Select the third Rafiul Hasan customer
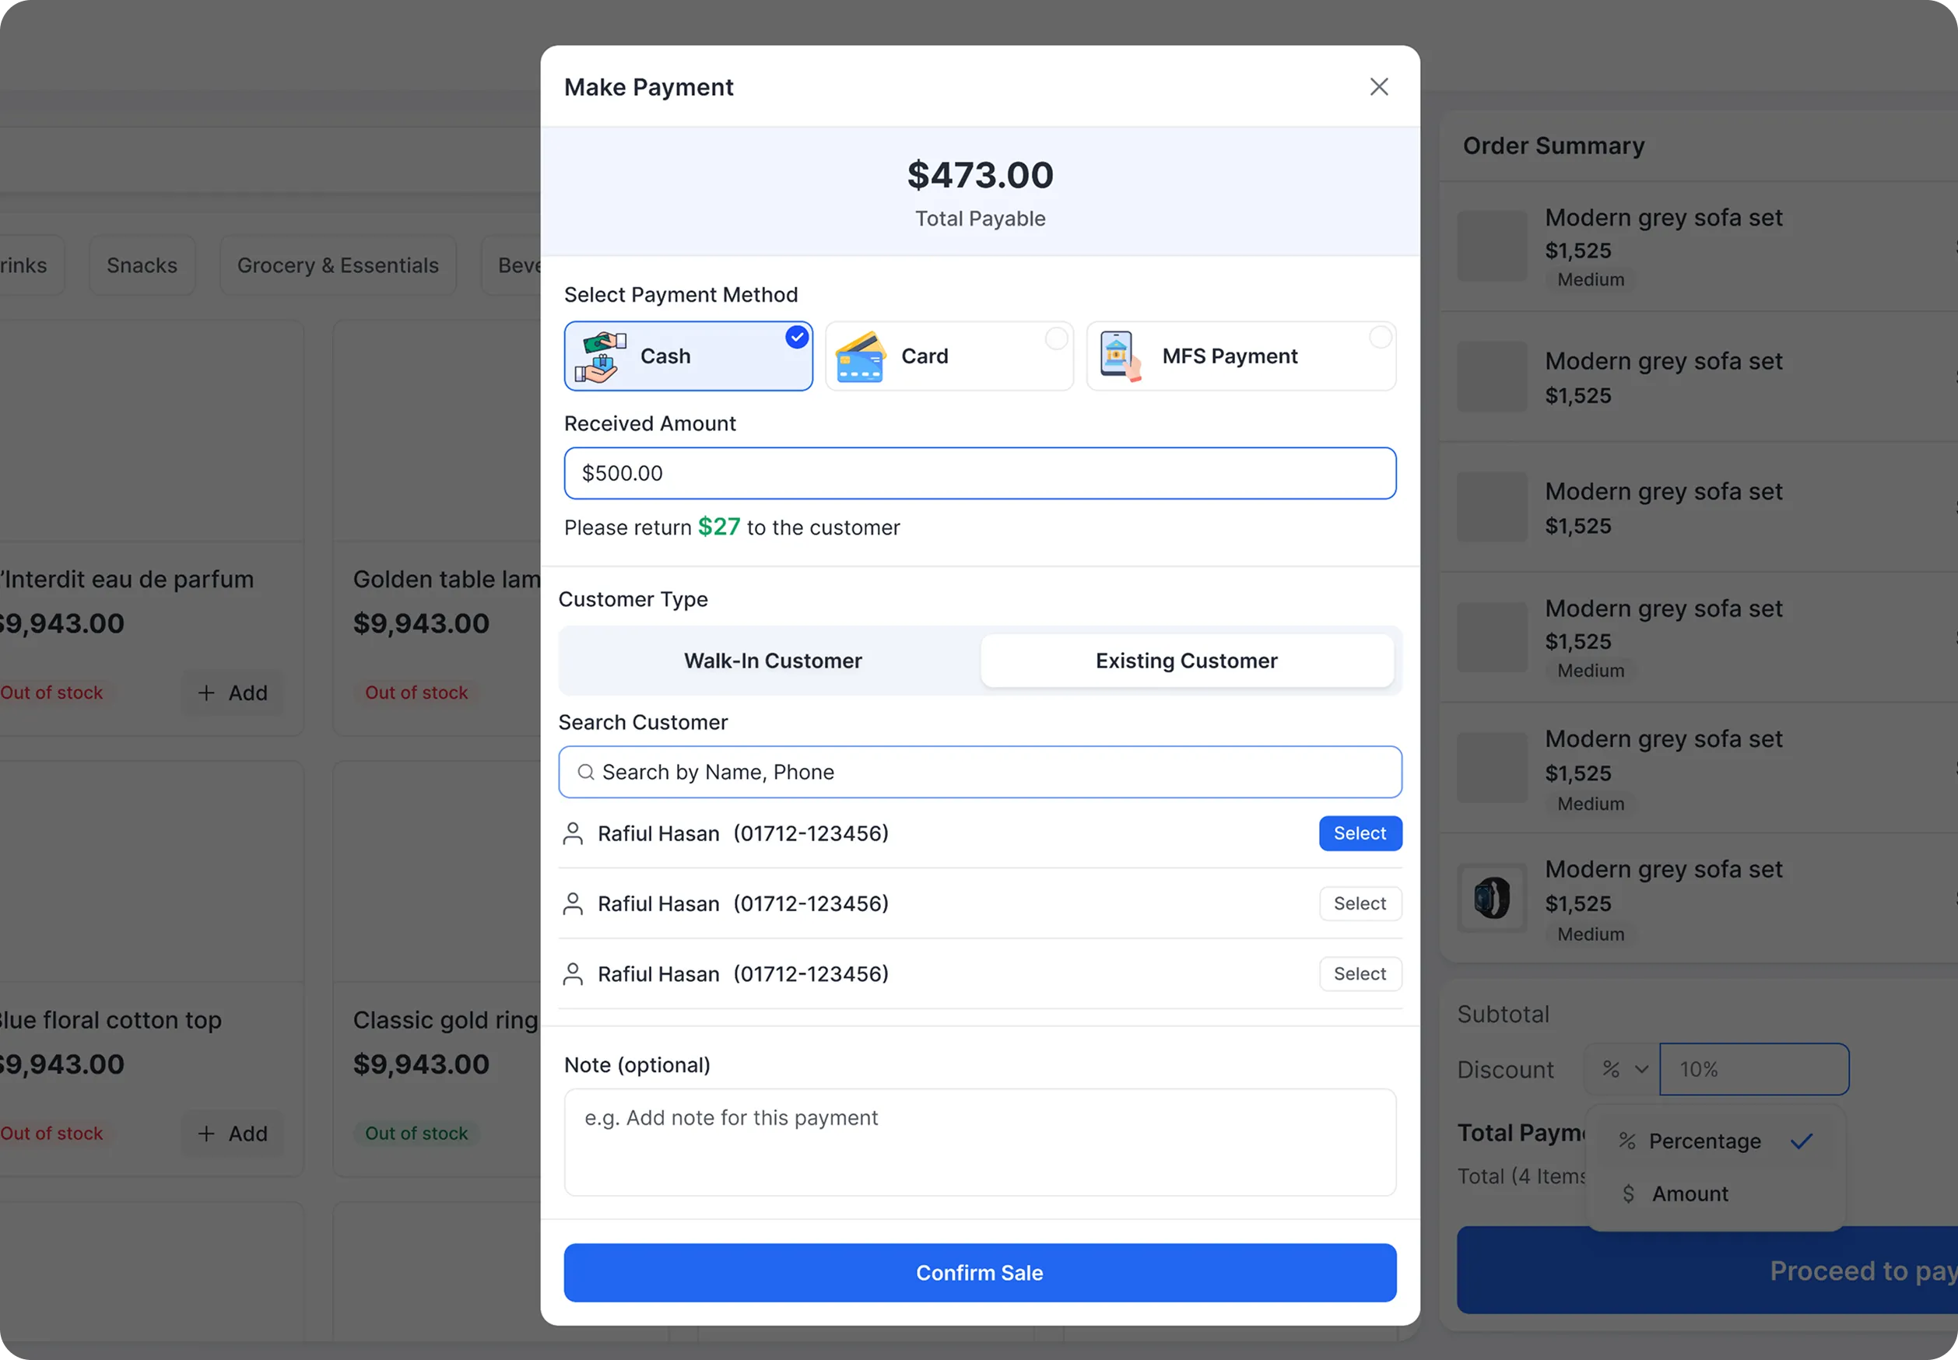 coord(1360,974)
